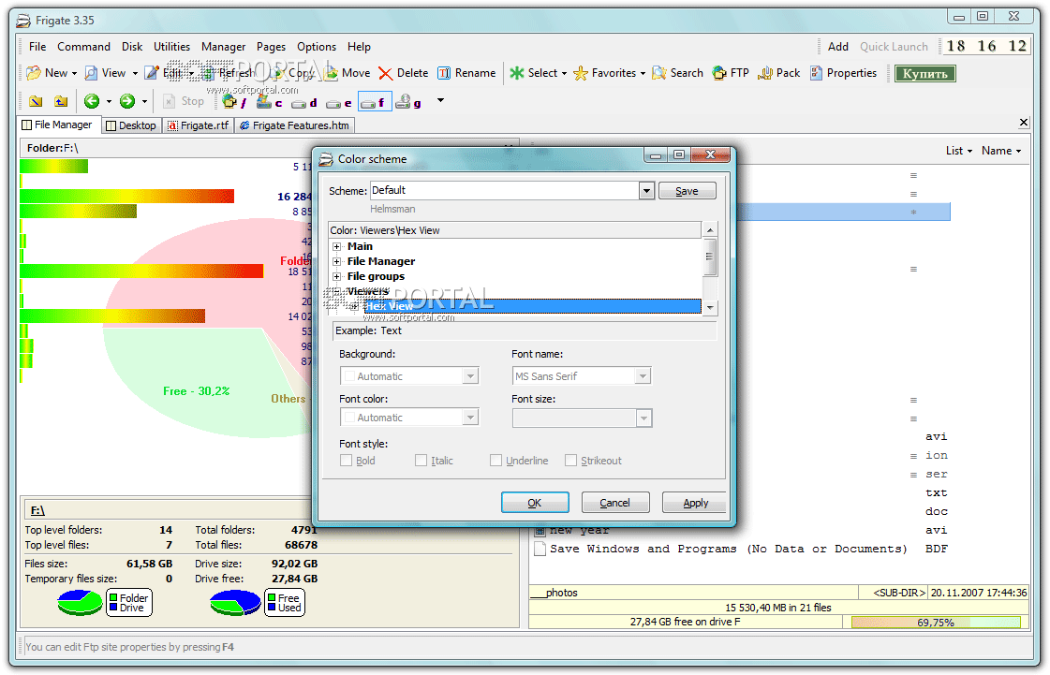Viewport: 1050px width, 675px height.
Task: Expand the File Manager tree node
Action: tap(337, 262)
